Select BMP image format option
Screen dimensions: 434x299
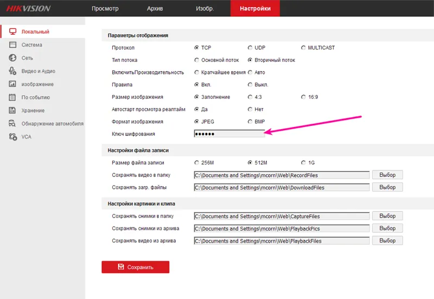250,122
